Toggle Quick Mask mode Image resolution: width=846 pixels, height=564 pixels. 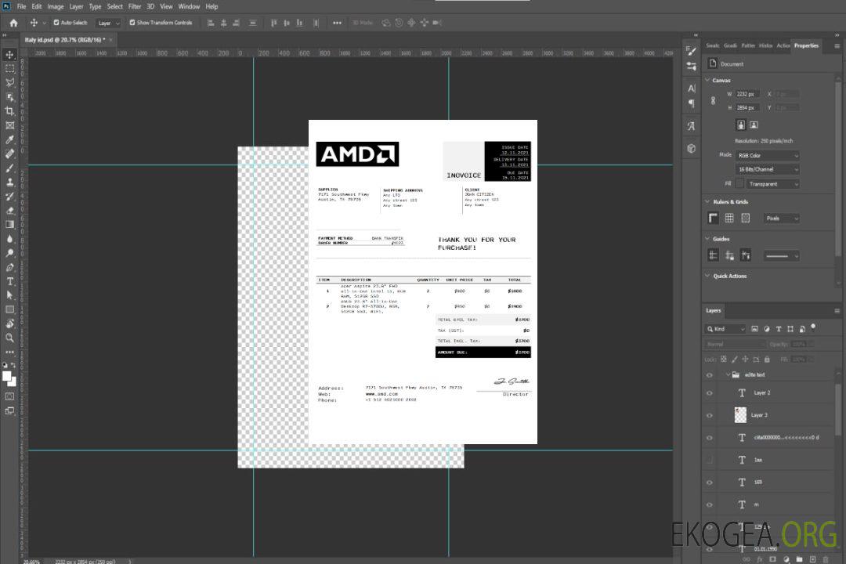[9, 396]
